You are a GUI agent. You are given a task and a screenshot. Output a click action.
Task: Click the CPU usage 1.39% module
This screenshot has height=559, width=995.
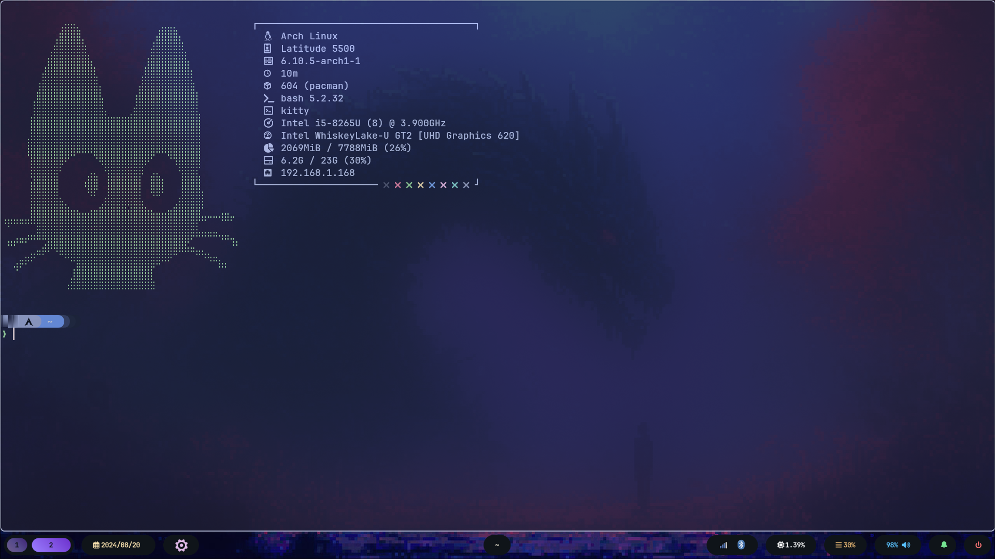pos(791,545)
